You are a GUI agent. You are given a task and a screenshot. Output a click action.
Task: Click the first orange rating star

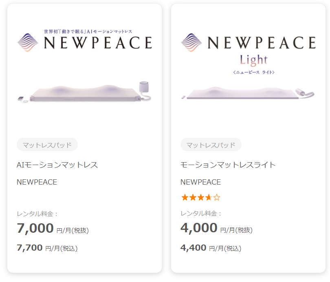185,198
